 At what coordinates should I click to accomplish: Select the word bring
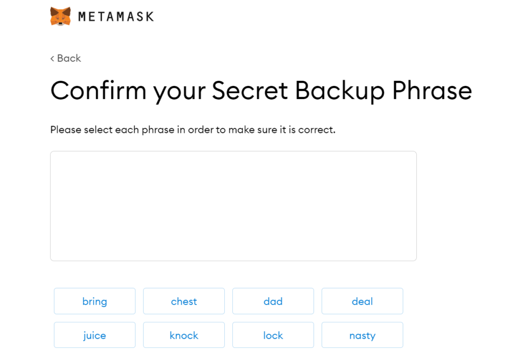point(94,301)
